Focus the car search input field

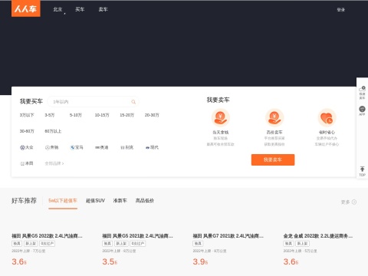click(93, 102)
